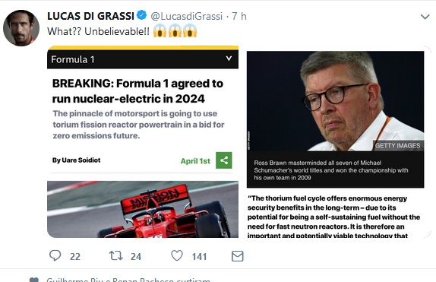Send tweet via the envelope message icon
Screen dimensions: 436x282
coord(238,256)
